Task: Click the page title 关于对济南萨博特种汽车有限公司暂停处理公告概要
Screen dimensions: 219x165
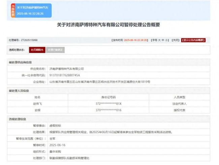Action: tap(108, 25)
